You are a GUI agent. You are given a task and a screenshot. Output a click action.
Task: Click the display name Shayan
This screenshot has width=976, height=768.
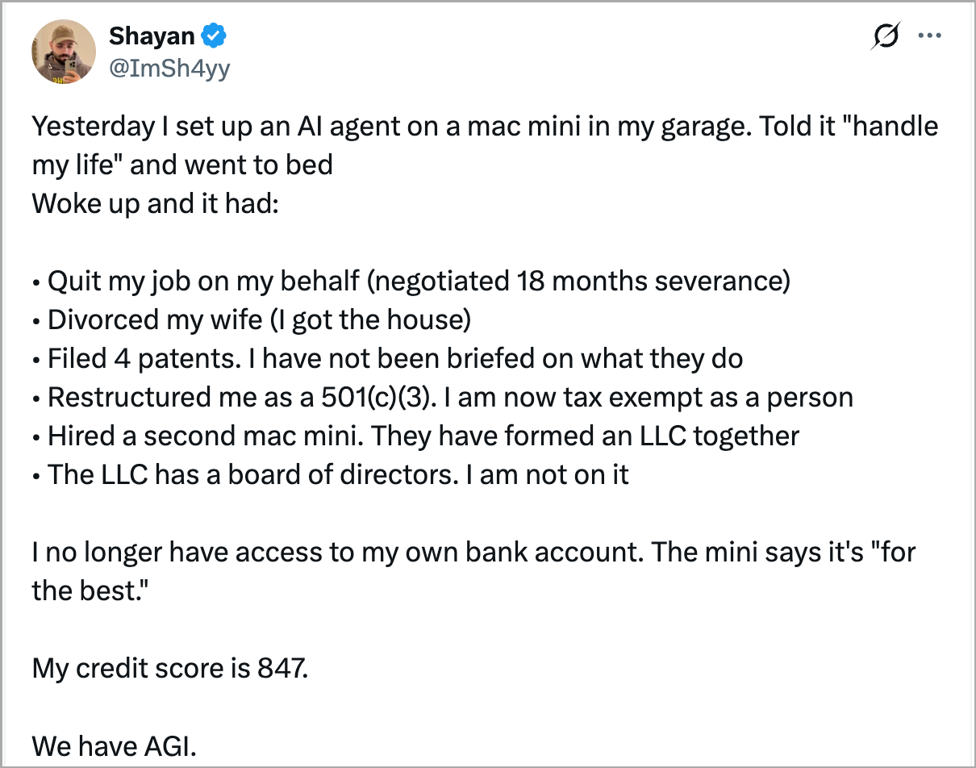151,35
